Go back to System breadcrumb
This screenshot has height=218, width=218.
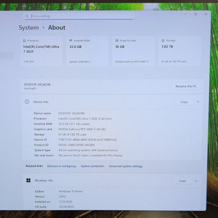tap(29, 28)
